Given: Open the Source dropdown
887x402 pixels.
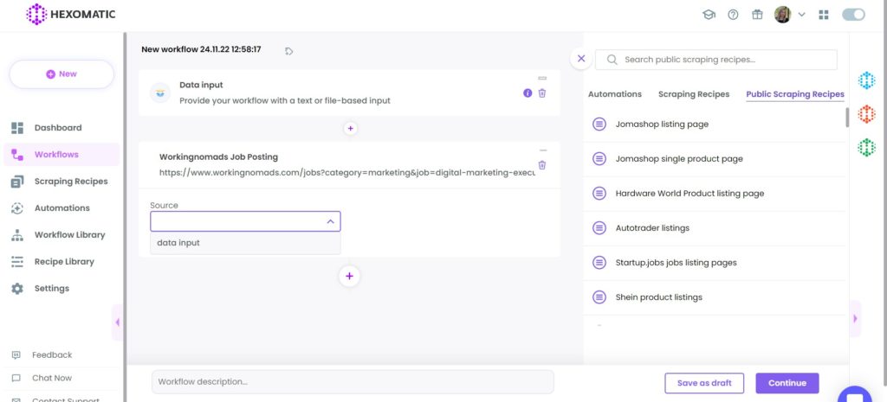Looking at the screenshot, I should [245, 222].
